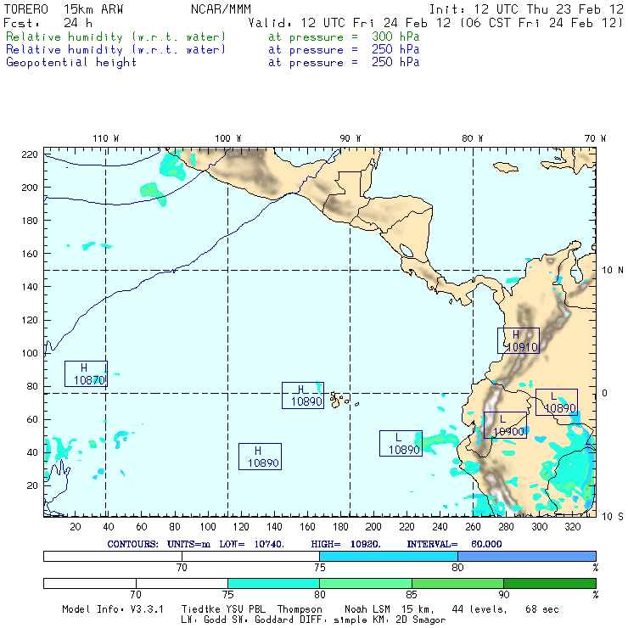Select the '320' x-axis tick label
628x628 pixels.
[572, 527]
